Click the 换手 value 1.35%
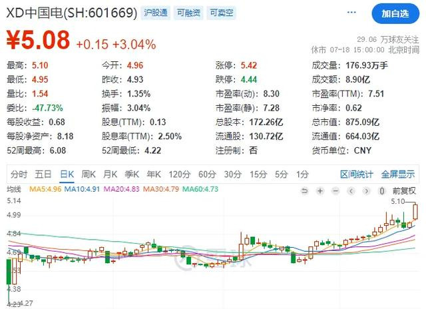The width and height of the screenshot is (426, 309). 139,93
